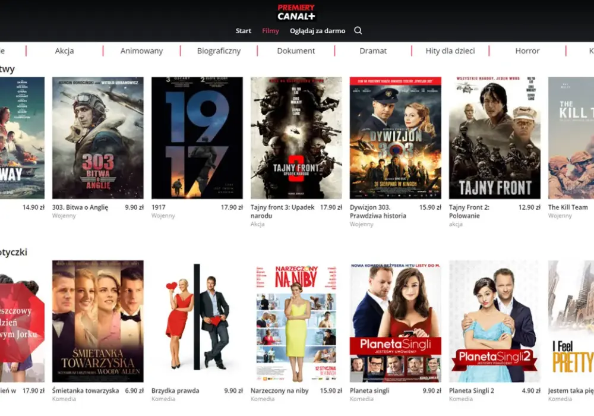Open the I Feel Pretty poster
This screenshot has width=594, height=416.
[571, 322]
